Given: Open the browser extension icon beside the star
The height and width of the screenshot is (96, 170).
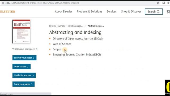Looking at the screenshot, I should tap(164, 3).
